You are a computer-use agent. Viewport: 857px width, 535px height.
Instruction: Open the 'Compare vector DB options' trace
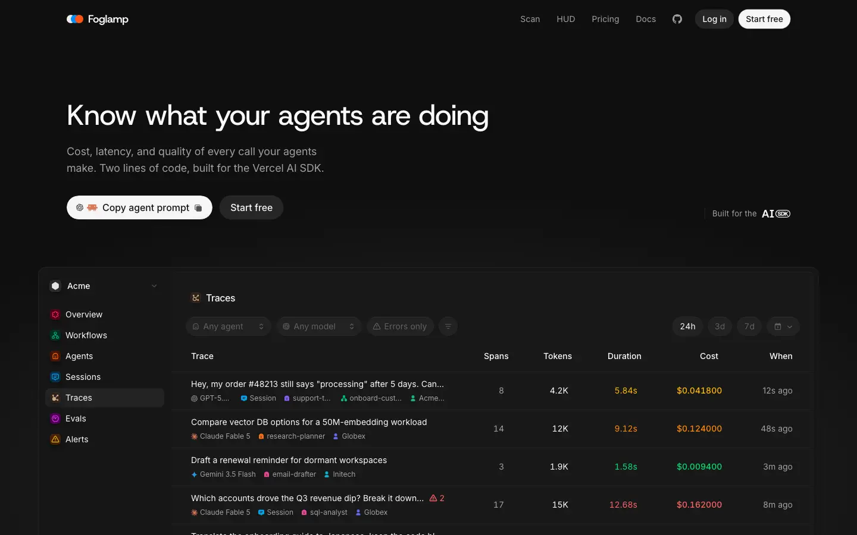[492, 429]
